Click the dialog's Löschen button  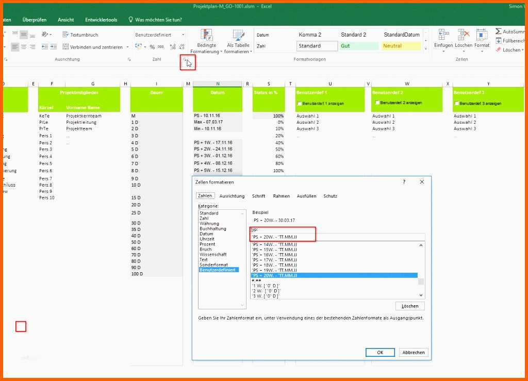pyautogui.click(x=410, y=306)
